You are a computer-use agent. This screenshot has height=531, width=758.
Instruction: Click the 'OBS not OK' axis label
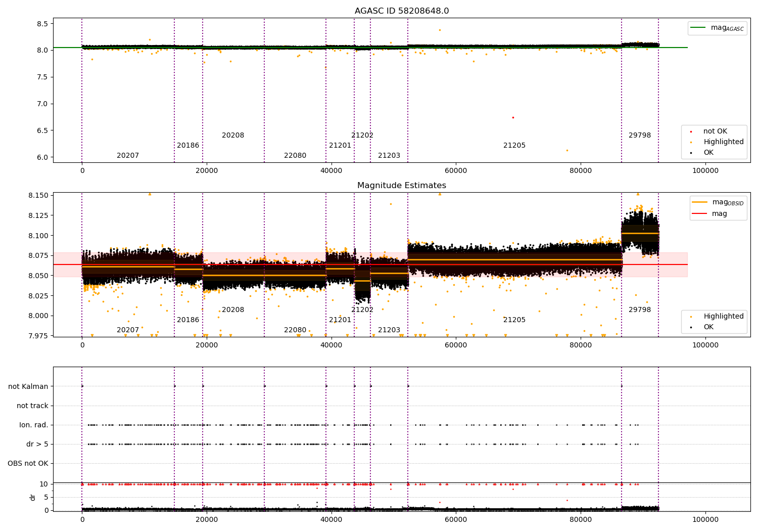click(x=28, y=463)
